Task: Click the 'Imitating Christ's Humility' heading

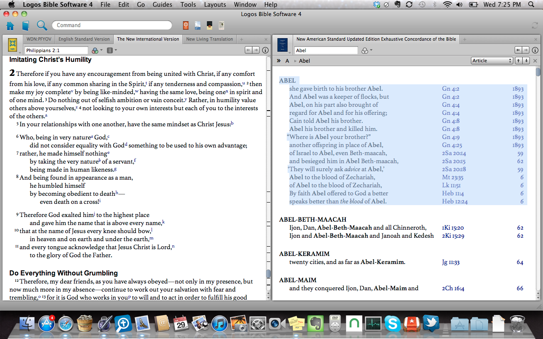Action: (x=50, y=60)
